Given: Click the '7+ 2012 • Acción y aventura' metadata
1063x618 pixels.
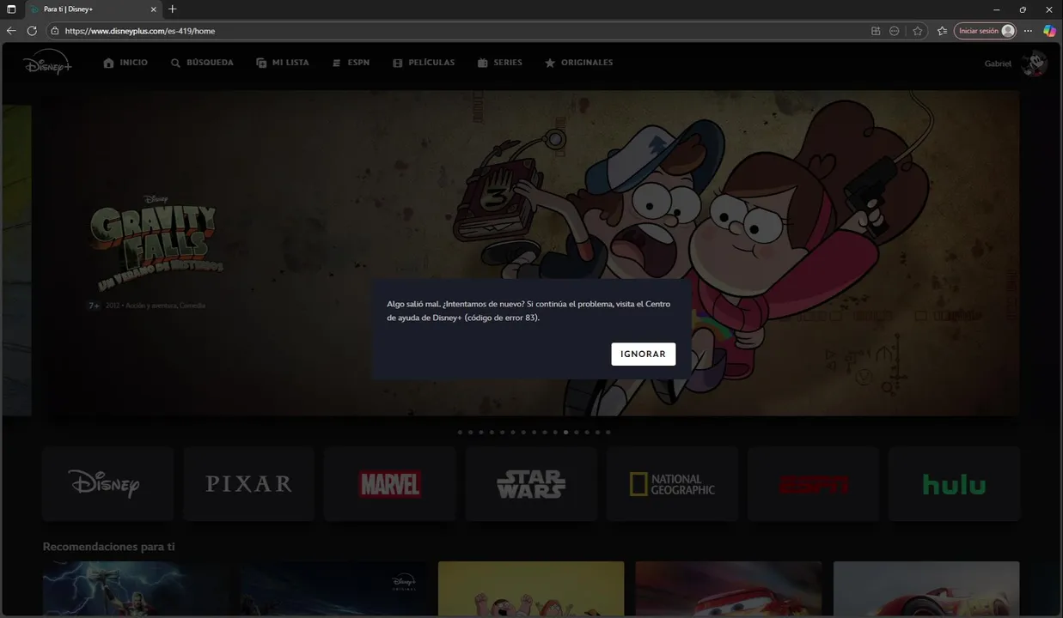Looking at the screenshot, I should 147,306.
